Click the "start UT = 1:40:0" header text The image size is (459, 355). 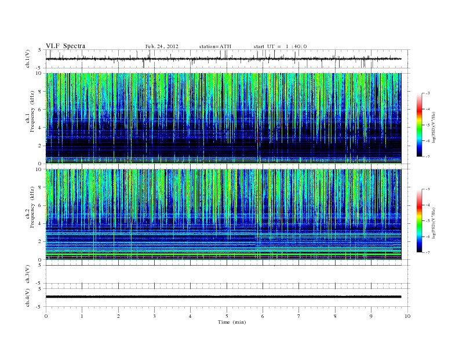click(280, 46)
